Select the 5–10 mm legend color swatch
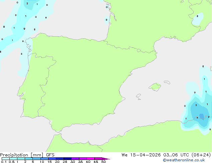The image size is (212, 163). click(36, 159)
